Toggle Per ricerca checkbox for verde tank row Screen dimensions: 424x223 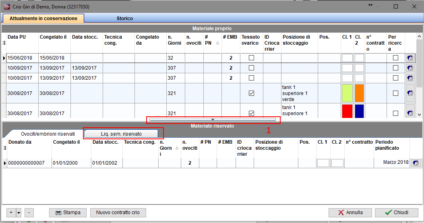[x=395, y=93]
